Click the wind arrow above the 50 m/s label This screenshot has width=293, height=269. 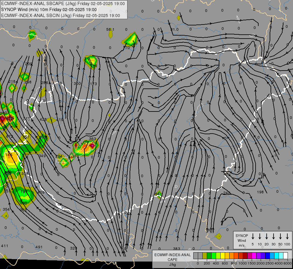pos(280,236)
